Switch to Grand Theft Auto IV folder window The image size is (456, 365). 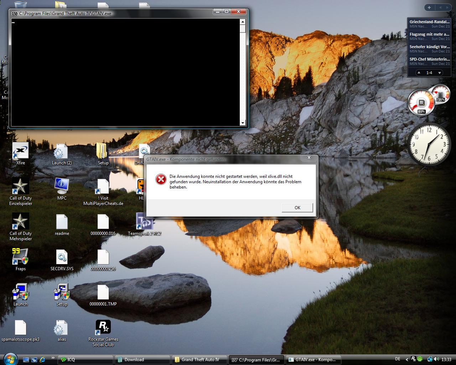click(x=199, y=360)
